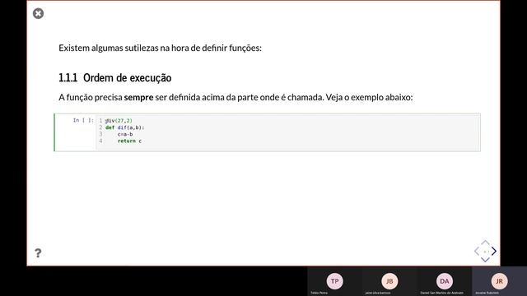
Task: Click the 'In [ ]:' cell prompt
Action: (83, 120)
